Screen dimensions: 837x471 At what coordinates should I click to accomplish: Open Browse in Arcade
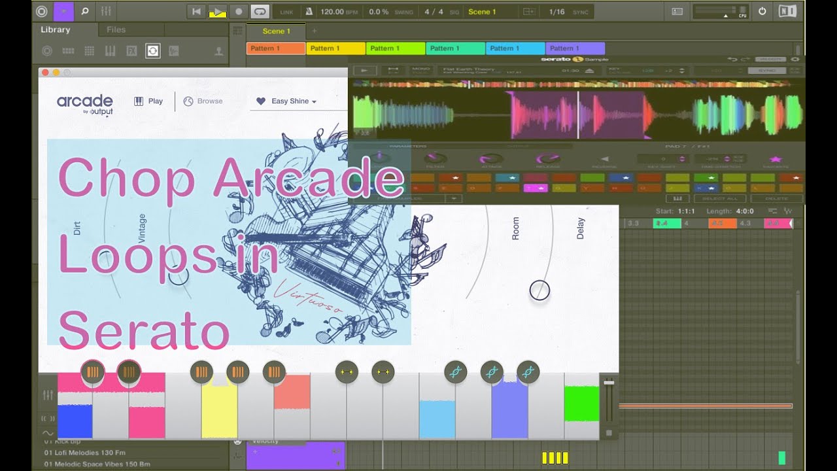(203, 101)
